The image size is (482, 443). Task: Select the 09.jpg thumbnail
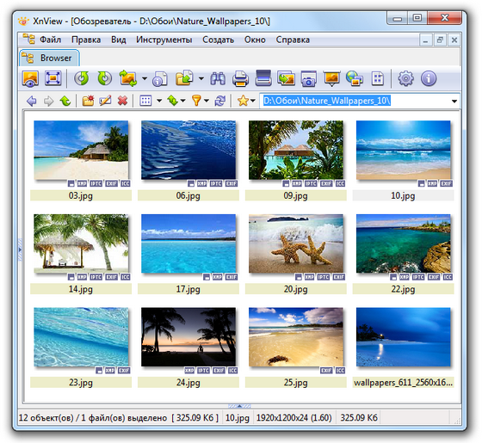click(x=296, y=150)
